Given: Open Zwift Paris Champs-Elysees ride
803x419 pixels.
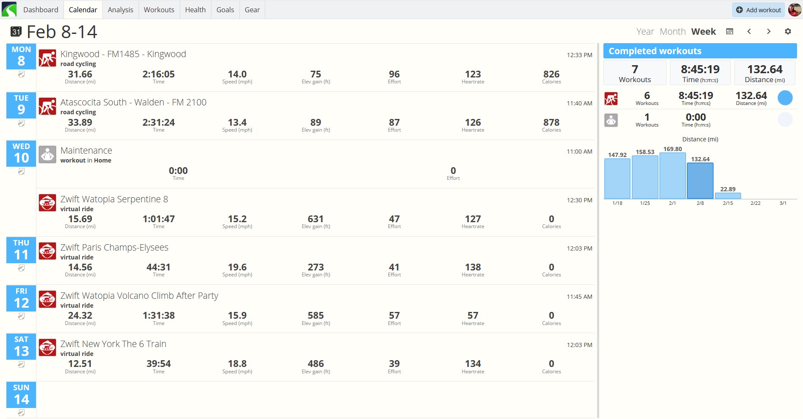Looking at the screenshot, I should tap(114, 248).
